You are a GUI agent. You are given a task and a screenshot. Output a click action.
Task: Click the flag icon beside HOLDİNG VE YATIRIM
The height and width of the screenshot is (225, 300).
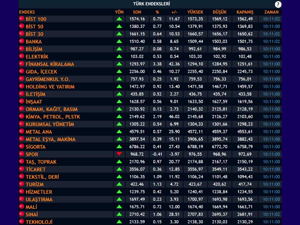tap(22, 86)
